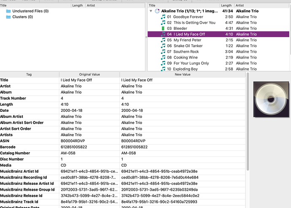Click the Media tag new value CD
Viewport: 291px width, 208px height.
click(x=124, y=165)
